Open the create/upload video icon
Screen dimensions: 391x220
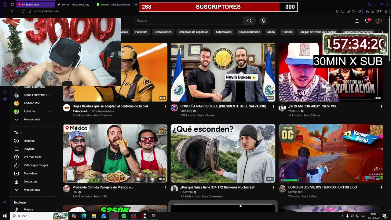(357, 21)
